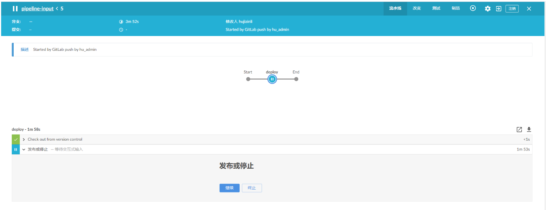Switch to the 流水线 tab
The image size is (546, 210).
(x=395, y=8)
